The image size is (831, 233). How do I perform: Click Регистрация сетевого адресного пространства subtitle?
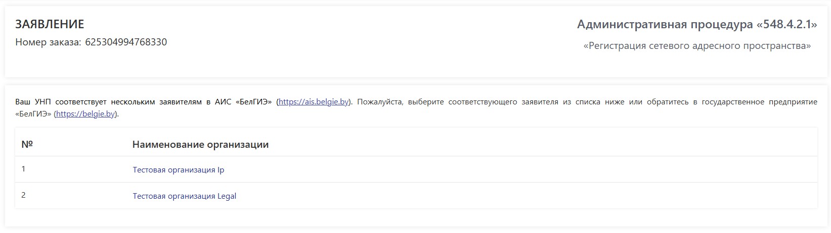697,46
